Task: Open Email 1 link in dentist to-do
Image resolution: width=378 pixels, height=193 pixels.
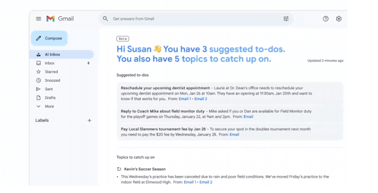Action: [x=185, y=99]
